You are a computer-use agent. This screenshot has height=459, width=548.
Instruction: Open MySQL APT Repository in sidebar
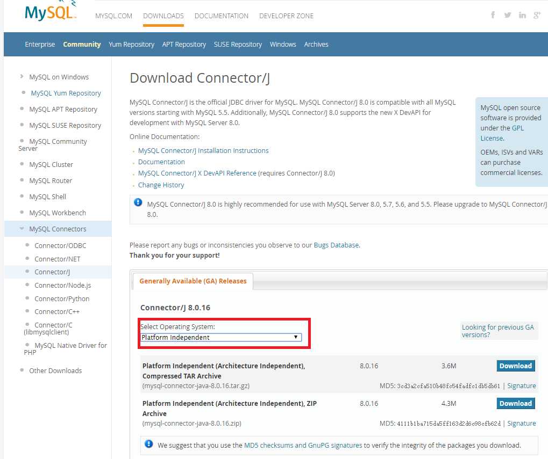tap(63, 109)
